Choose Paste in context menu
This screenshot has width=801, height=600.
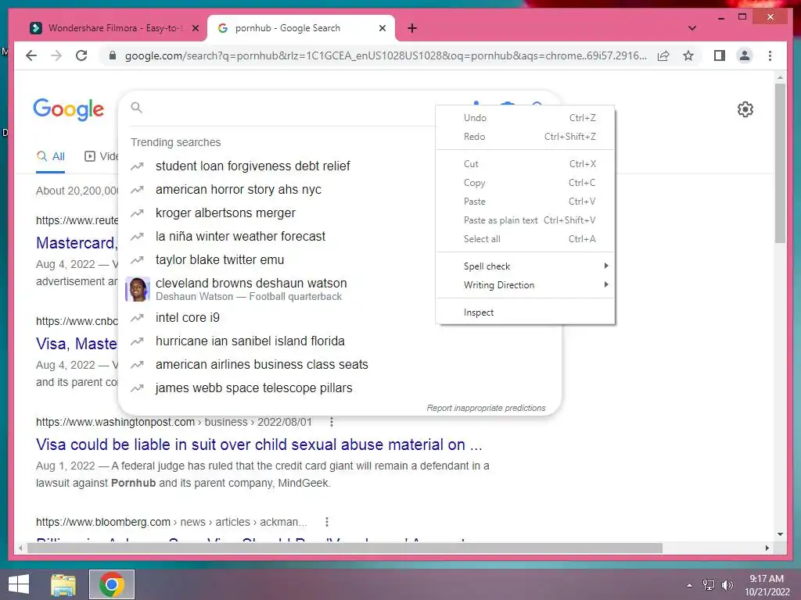(525, 202)
